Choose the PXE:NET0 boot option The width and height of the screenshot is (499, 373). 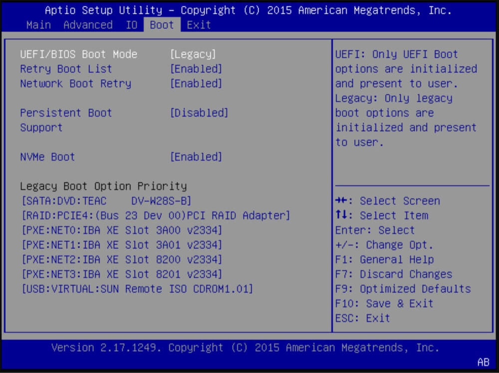[x=122, y=230]
